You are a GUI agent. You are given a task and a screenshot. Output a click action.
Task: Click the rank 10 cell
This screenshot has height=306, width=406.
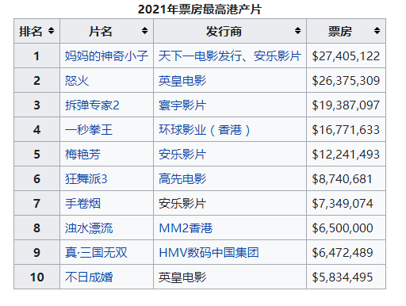coord(36,277)
